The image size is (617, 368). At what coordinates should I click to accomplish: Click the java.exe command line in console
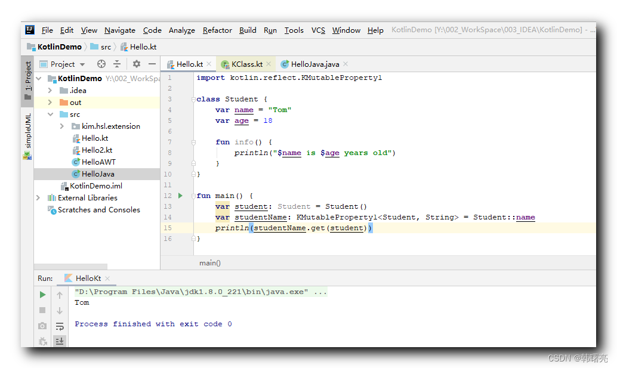(x=200, y=292)
